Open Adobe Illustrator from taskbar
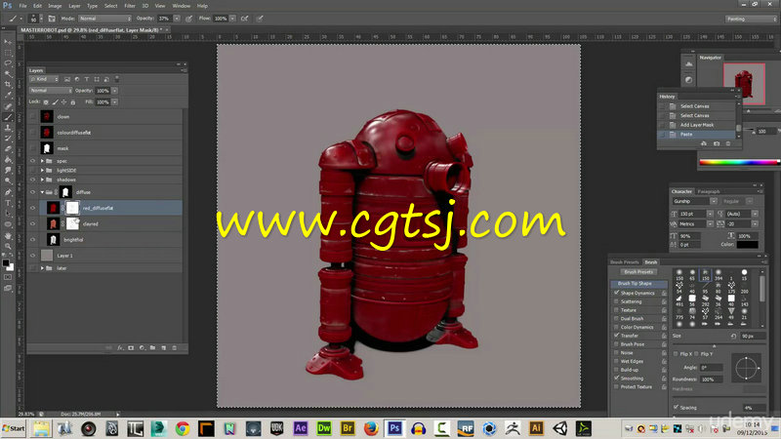Viewport: 781px width, 439px height. pyautogui.click(x=536, y=428)
